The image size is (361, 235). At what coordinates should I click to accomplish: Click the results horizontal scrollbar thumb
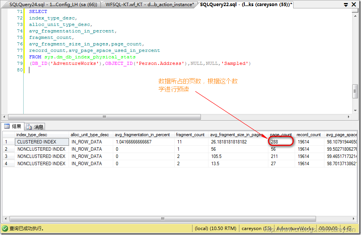[162, 219]
